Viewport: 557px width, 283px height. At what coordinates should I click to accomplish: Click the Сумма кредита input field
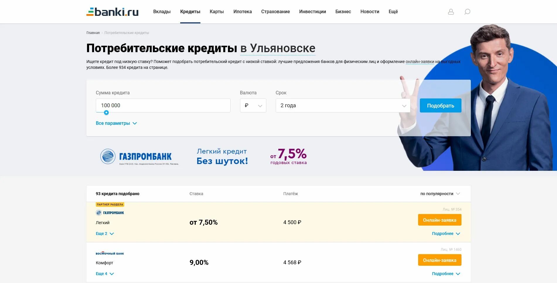[163, 105]
